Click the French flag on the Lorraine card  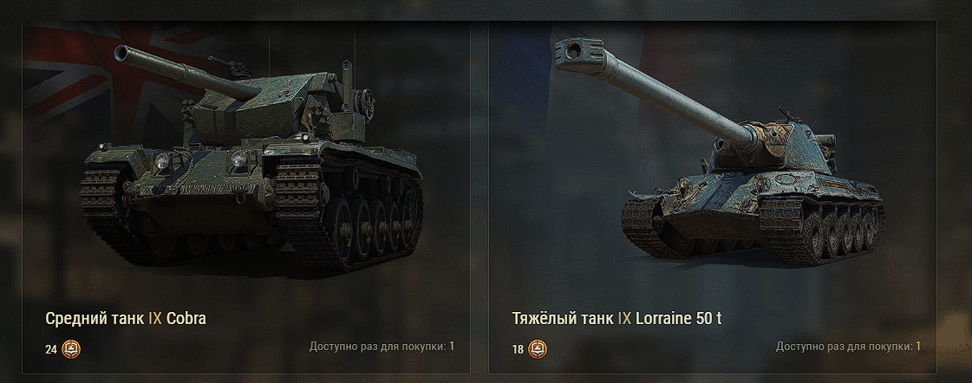coord(577,81)
